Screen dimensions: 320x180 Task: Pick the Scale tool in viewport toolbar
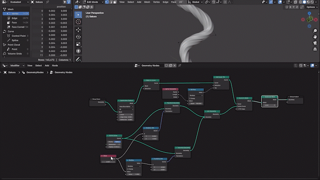(x=78, y=44)
